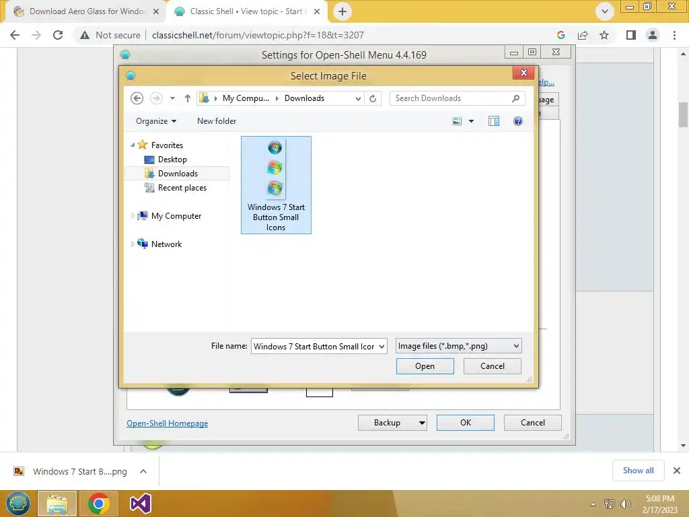This screenshot has height=517, width=689.
Task: Expand the address bar path dropdown
Action: click(x=358, y=98)
